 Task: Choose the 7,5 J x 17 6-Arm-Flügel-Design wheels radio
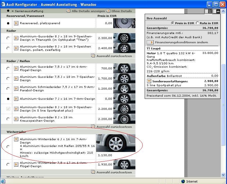(8, 68)
